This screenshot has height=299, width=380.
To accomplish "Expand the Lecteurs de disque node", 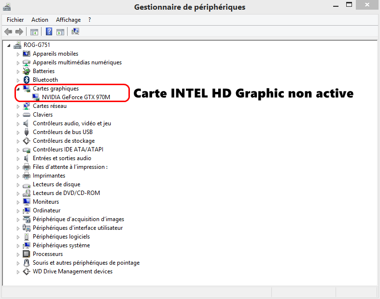I will click(x=18, y=184).
